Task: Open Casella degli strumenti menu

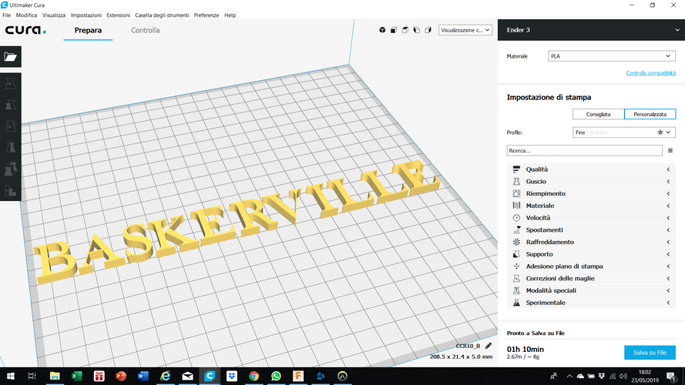Action: coord(162,15)
